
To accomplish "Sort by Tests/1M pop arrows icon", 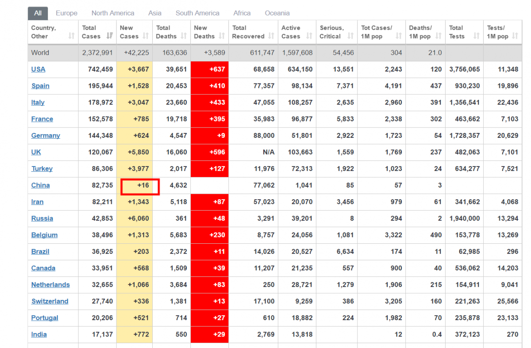I will tap(515, 36).
